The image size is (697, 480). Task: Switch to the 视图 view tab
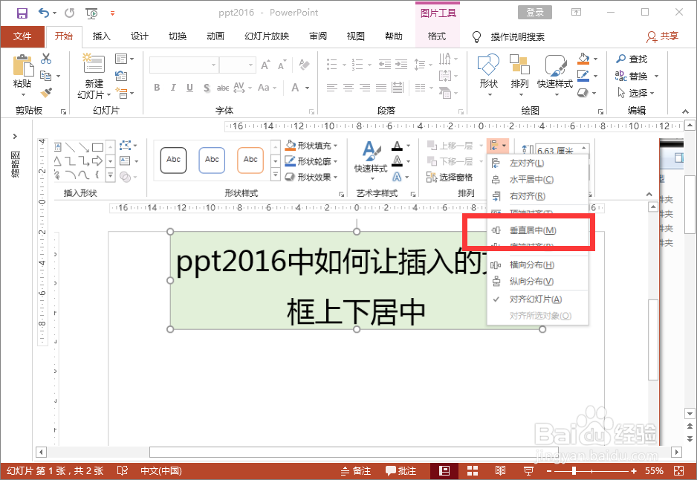point(356,36)
